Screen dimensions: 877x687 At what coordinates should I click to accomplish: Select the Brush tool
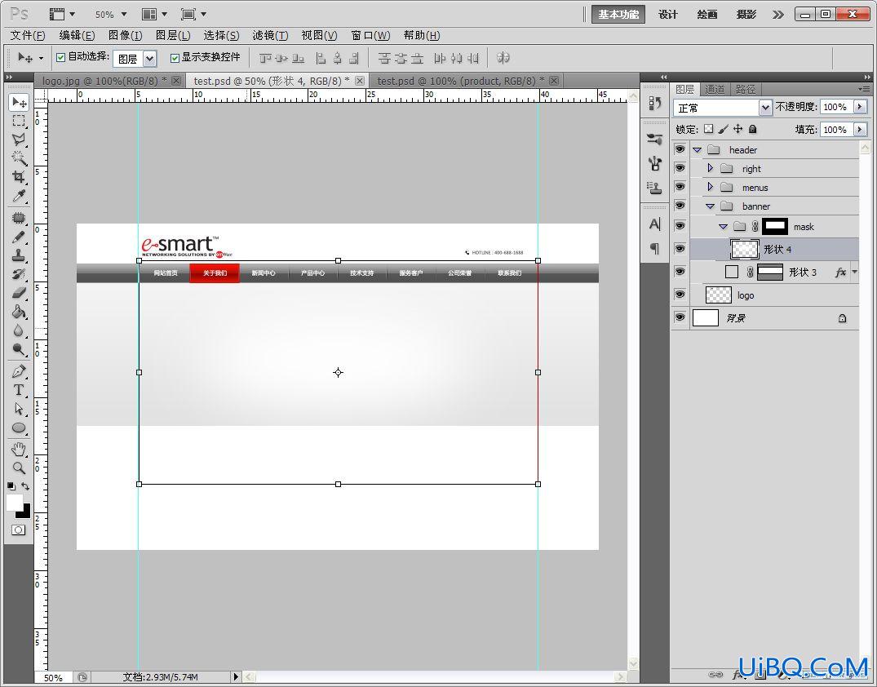[x=19, y=237]
